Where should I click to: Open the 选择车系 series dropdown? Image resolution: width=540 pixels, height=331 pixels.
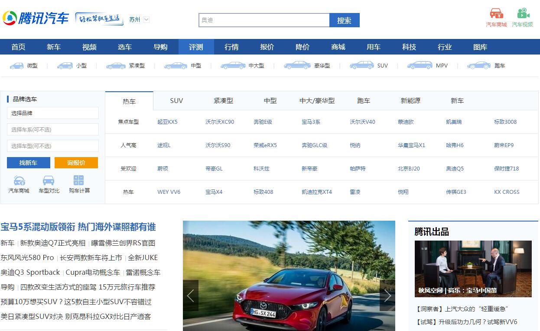tap(53, 129)
